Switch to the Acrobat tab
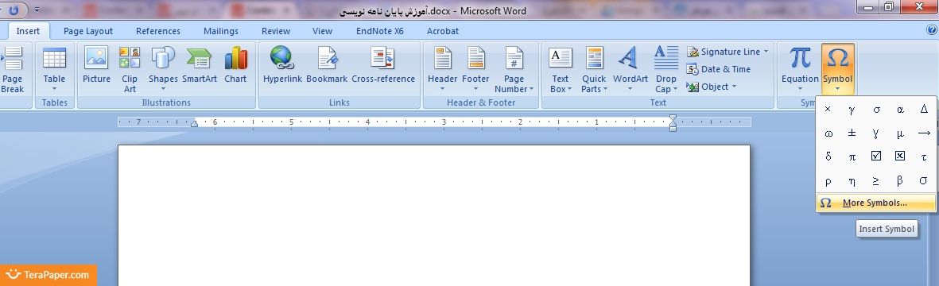 point(443,31)
